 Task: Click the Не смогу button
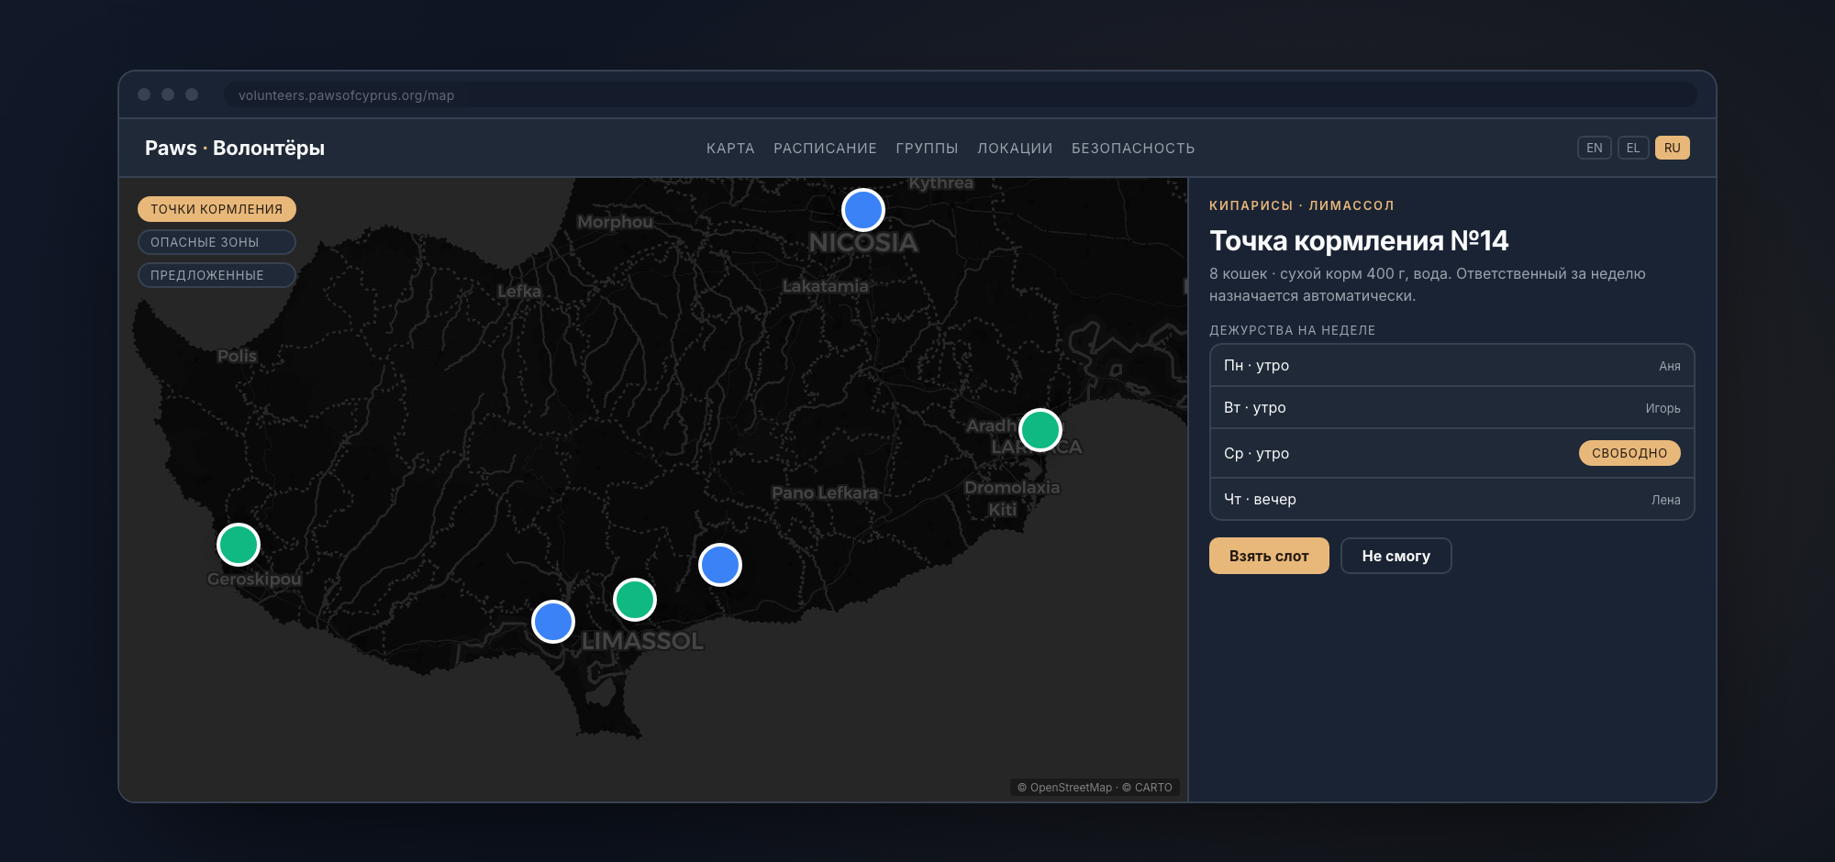point(1396,556)
